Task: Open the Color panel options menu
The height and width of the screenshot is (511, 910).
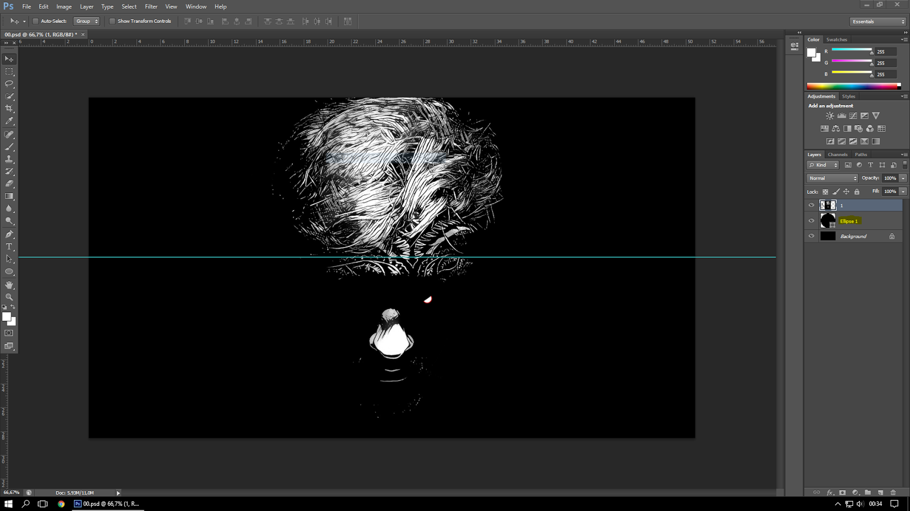Action: (x=904, y=40)
